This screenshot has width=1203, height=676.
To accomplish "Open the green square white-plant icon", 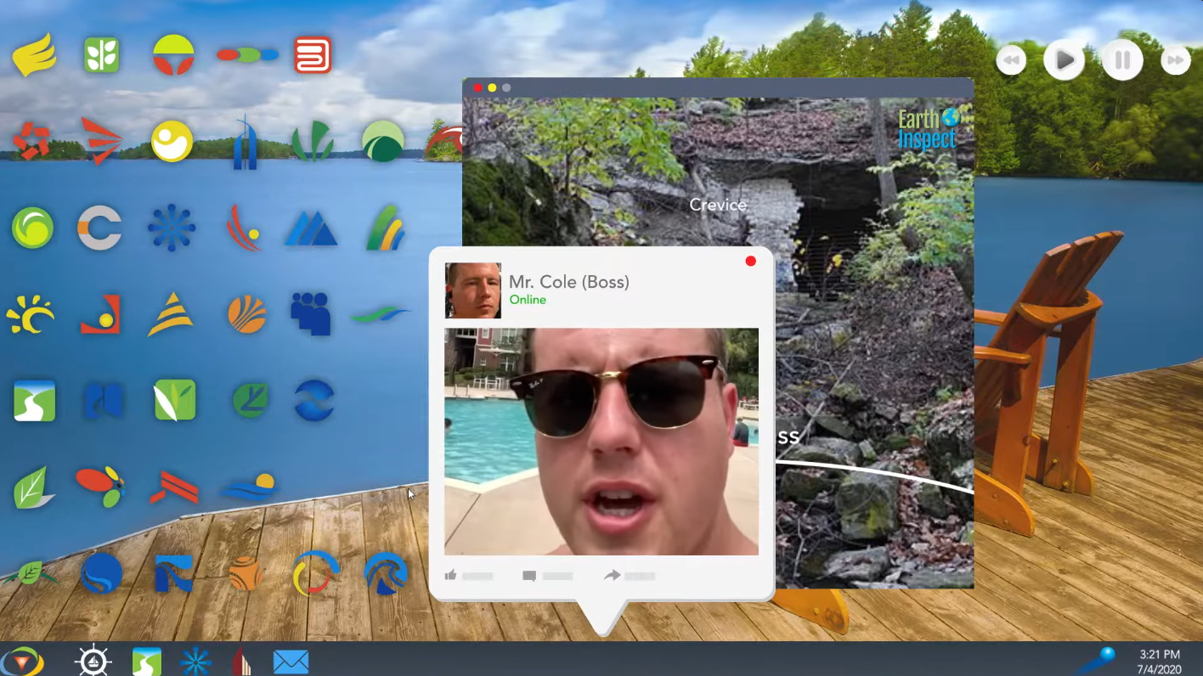I will (102, 56).
